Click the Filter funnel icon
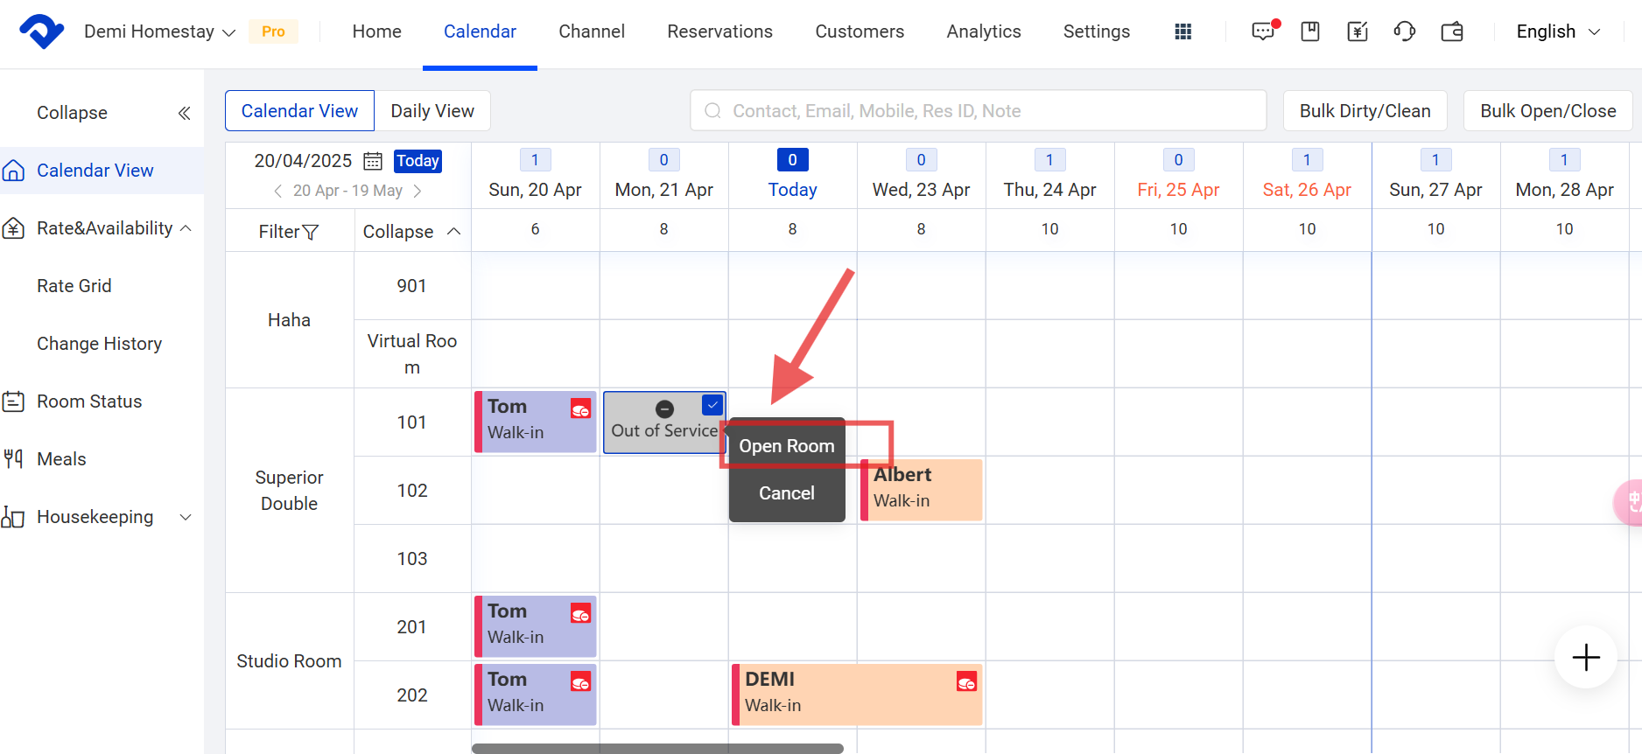This screenshot has height=754, width=1642. pos(310,232)
